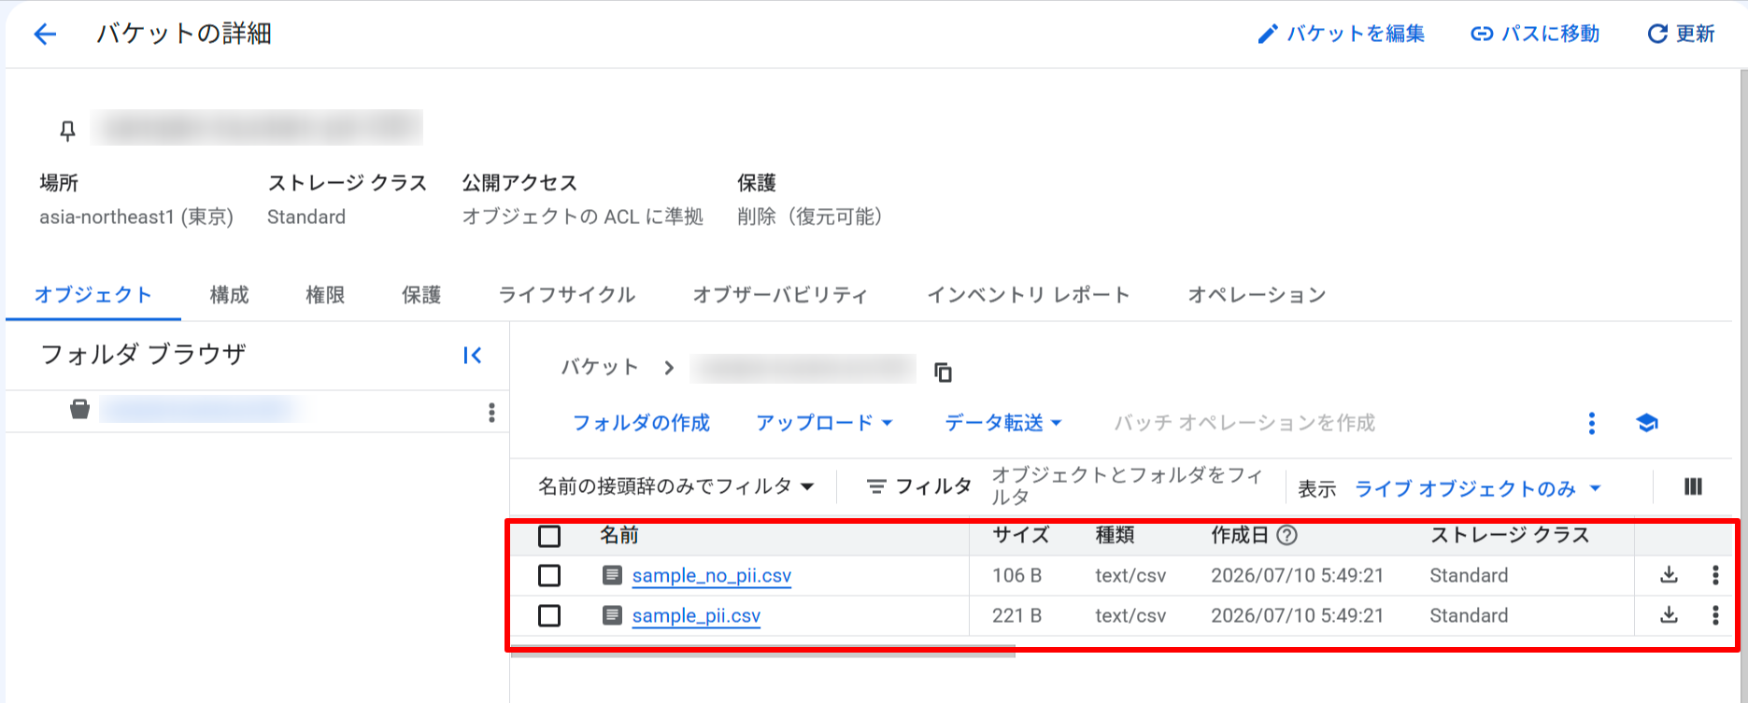The image size is (1748, 703).
Task: Click バッチ オペレーションを作成 button
Action: [x=1243, y=423]
